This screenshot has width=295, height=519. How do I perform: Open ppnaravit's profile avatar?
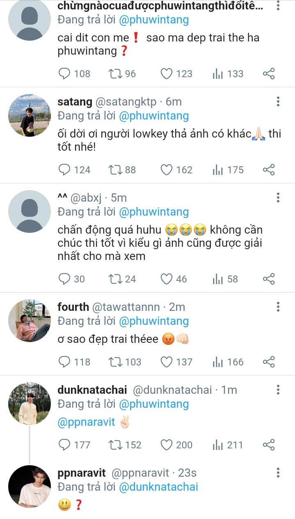pyautogui.click(x=30, y=486)
